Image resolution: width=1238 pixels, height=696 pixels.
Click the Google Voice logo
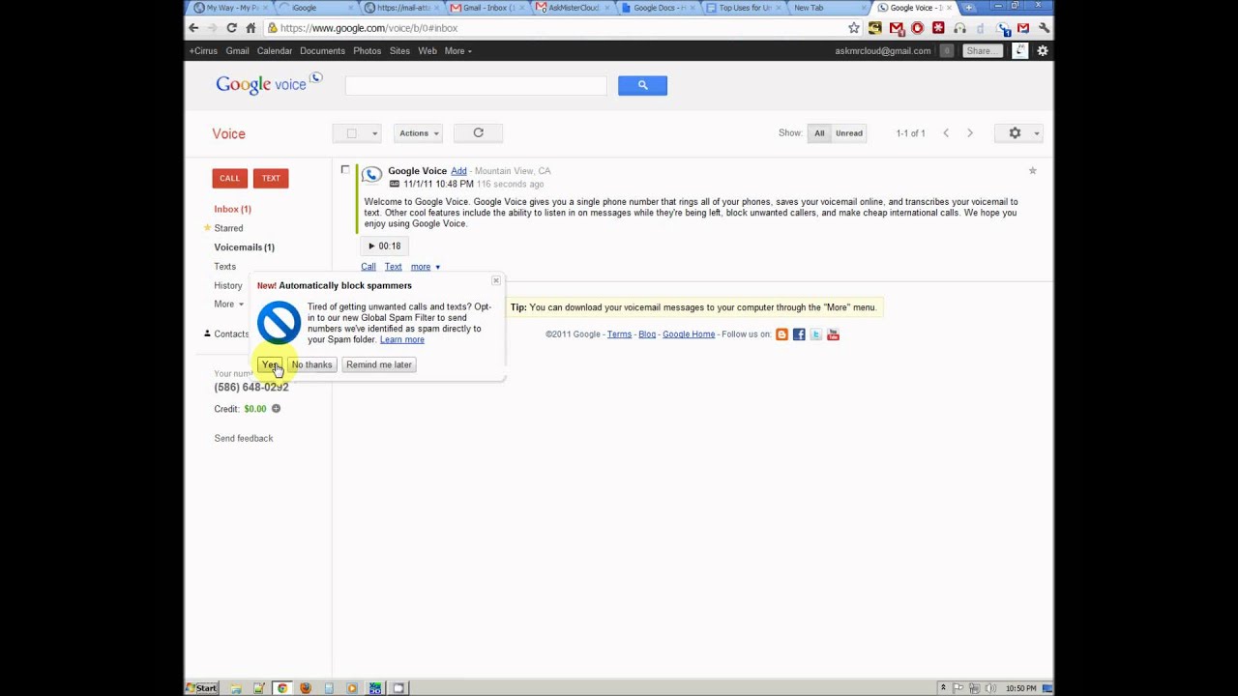pyautogui.click(x=268, y=84)
